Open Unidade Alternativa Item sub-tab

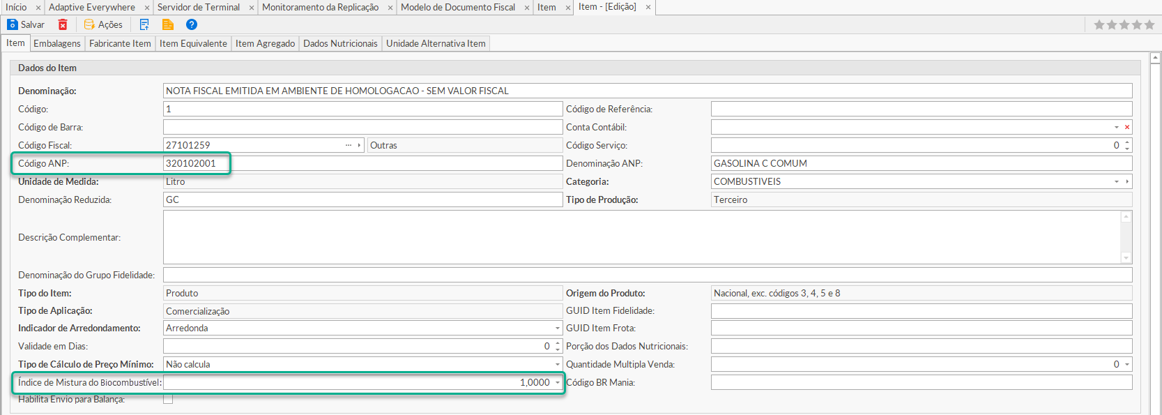[x=436, y=43]
